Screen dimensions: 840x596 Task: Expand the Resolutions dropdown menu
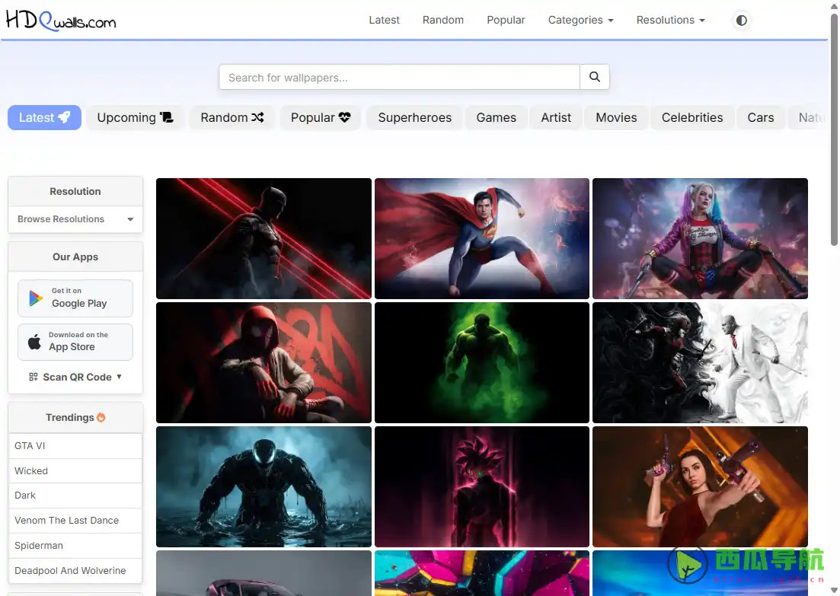pyautogui.click(x=671, y=20)
